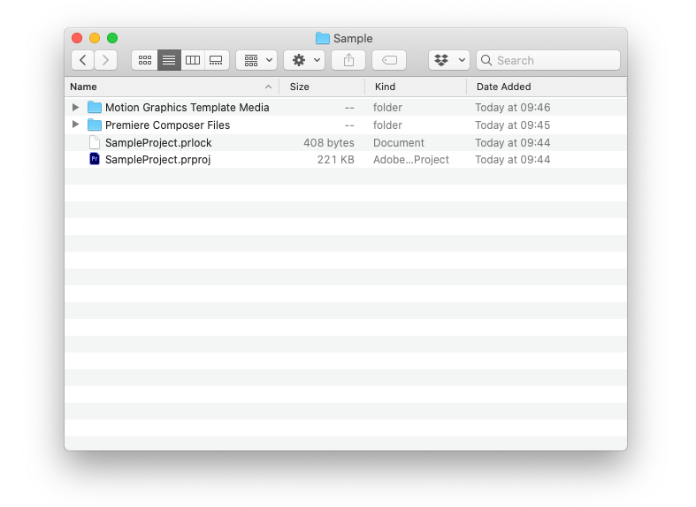The height and width of the screenshot is (507, 696).
Task: Select the SampleProject.prproj file name
Action: [x=158, y=160]
